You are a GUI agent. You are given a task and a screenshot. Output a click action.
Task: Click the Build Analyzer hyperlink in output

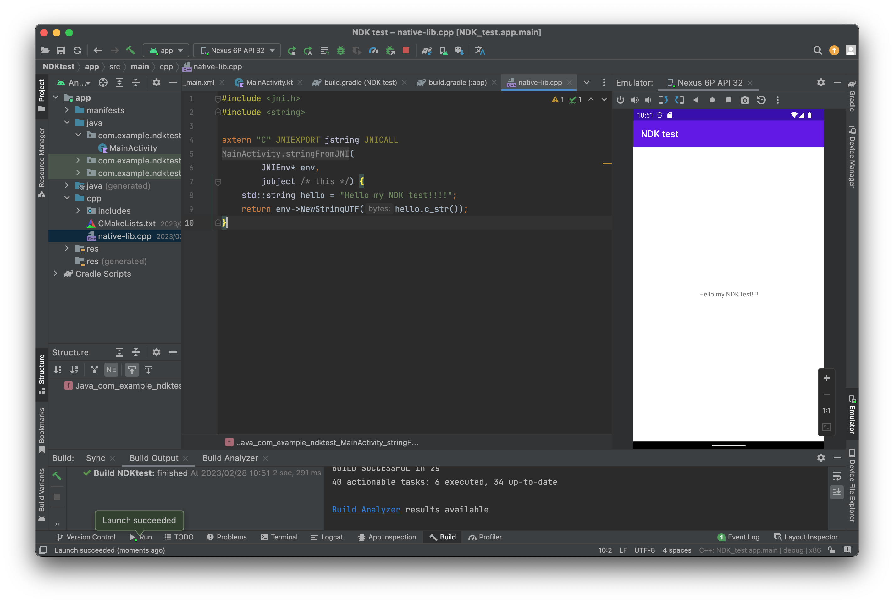(x=366, y=510)
